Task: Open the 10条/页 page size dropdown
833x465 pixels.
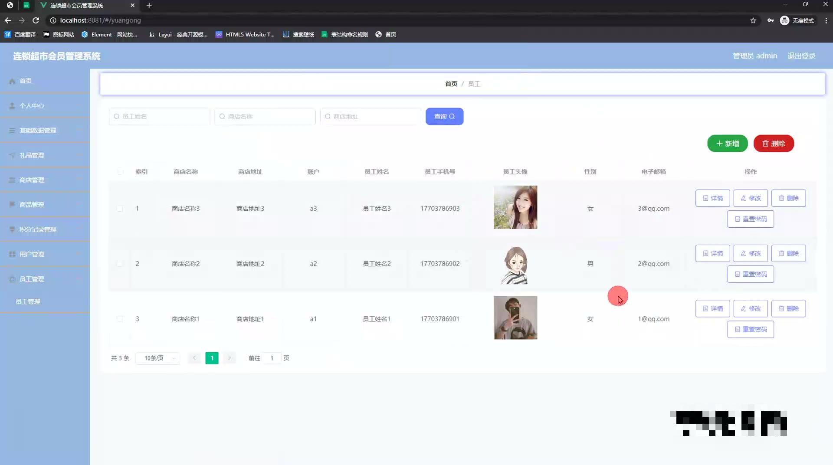Action: click(x=157, y=358)
